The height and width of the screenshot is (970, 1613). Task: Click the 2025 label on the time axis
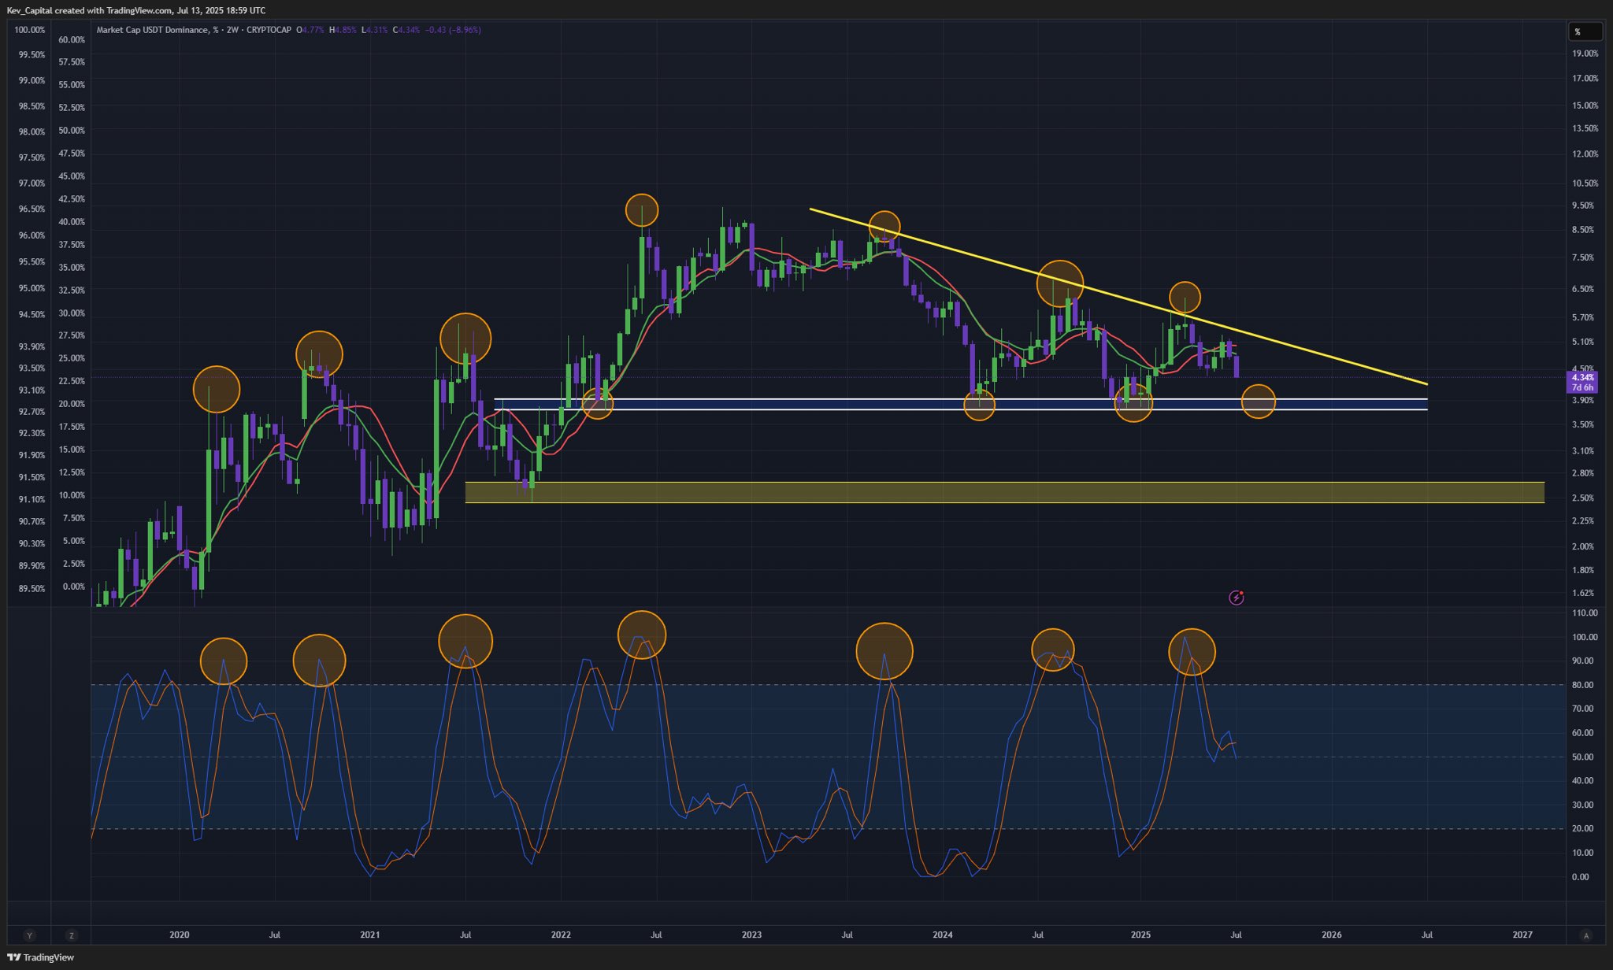pos(1140,935)
